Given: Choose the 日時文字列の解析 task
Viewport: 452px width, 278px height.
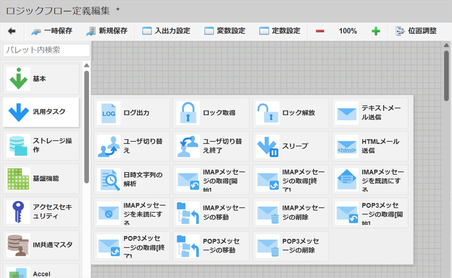Looking at the screenshot, I should pyautogui.click(x=109, y=180).
